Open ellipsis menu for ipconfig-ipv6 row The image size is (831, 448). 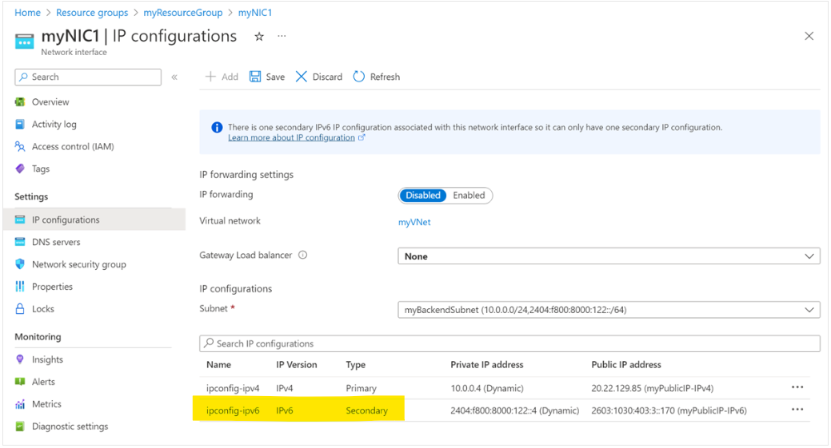[797, 410]
